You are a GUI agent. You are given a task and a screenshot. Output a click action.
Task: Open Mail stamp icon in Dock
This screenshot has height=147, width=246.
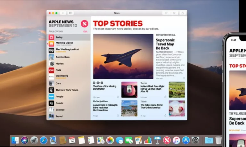53,140
